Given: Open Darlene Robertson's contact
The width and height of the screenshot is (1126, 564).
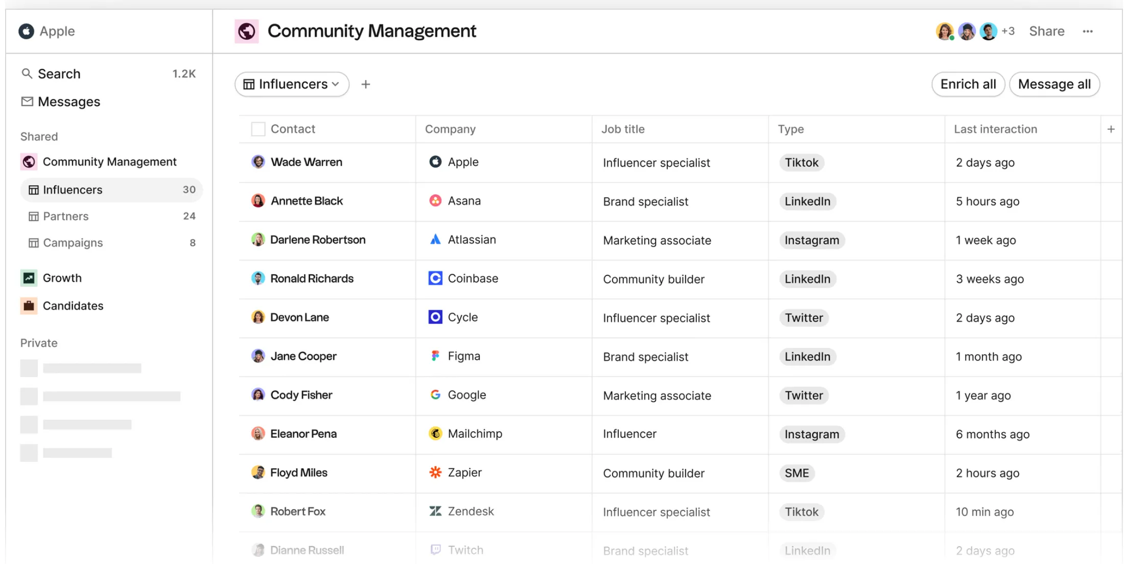Looking at the screenshot, I should tap(318, 240).
